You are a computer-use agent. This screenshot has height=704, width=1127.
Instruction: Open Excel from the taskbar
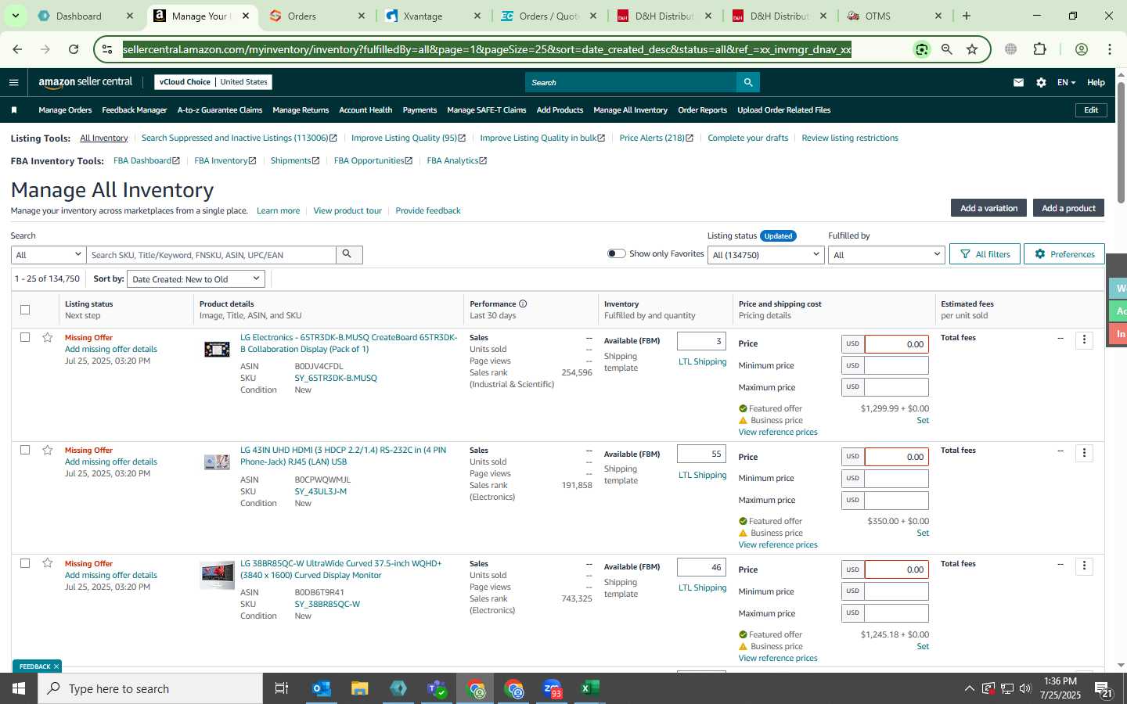(x=590, y=688)
